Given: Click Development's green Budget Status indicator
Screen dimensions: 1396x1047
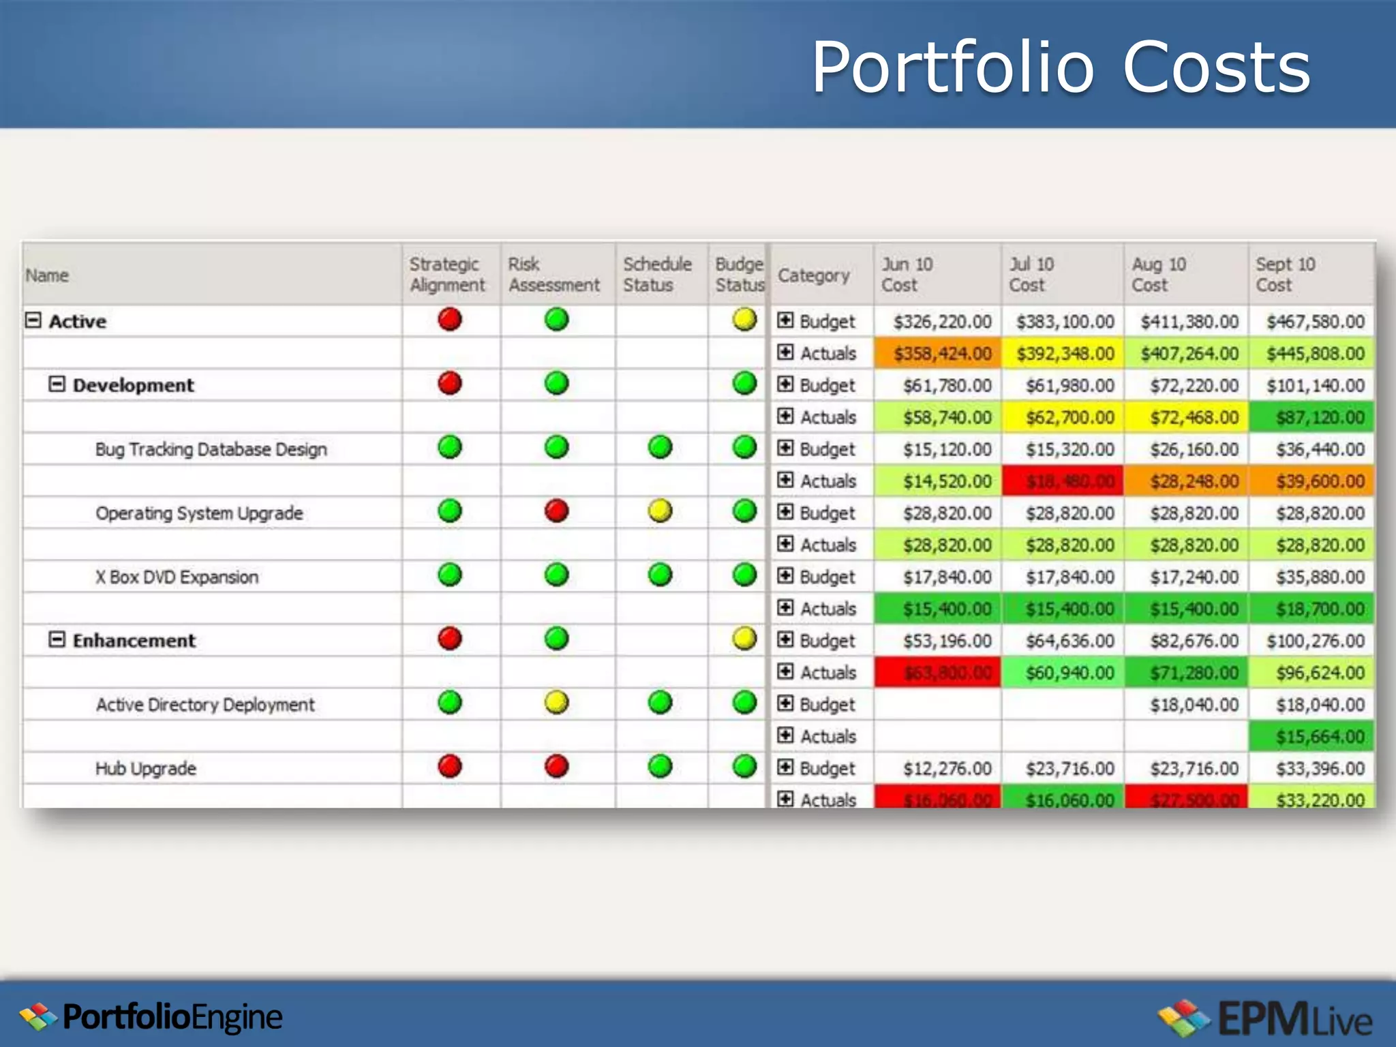Looking at the screenshot, I should pyautogui.click(x=744, y=383).
